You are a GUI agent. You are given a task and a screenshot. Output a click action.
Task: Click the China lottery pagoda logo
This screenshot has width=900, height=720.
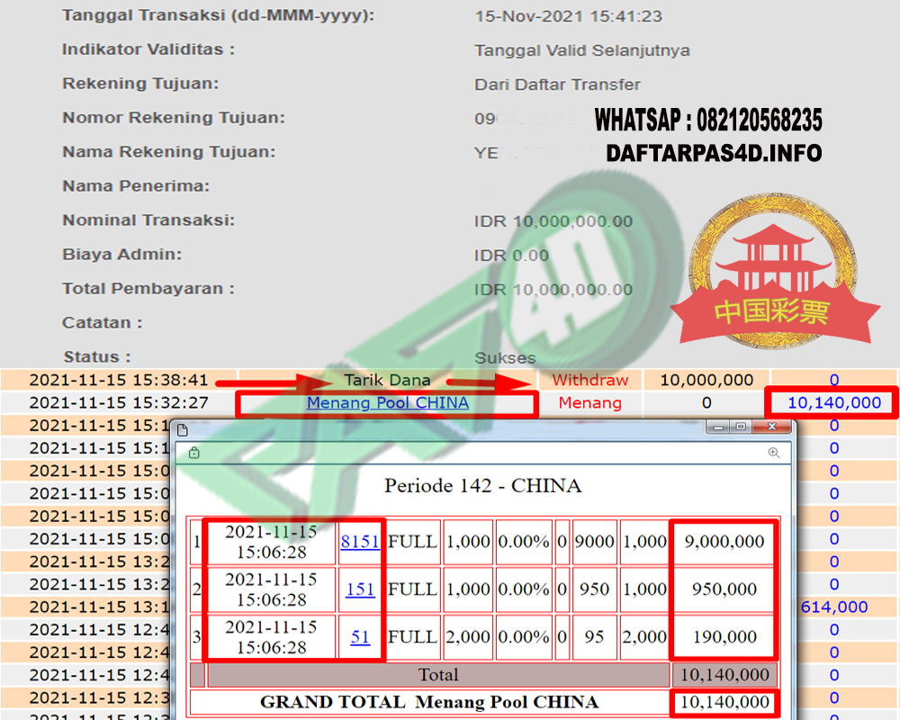[x=774, y=272]
